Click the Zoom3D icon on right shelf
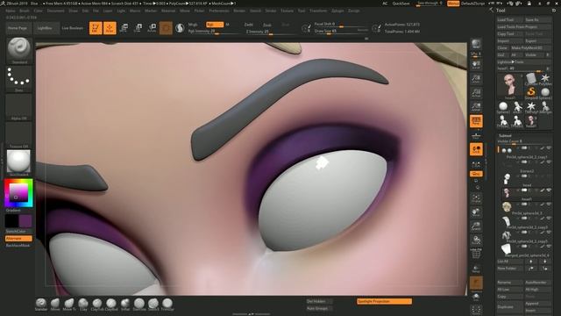 [x=476, y=226]
